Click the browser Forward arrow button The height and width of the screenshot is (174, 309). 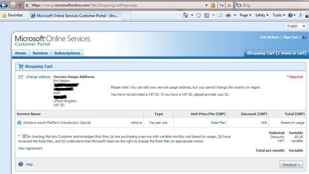(13, 5)
